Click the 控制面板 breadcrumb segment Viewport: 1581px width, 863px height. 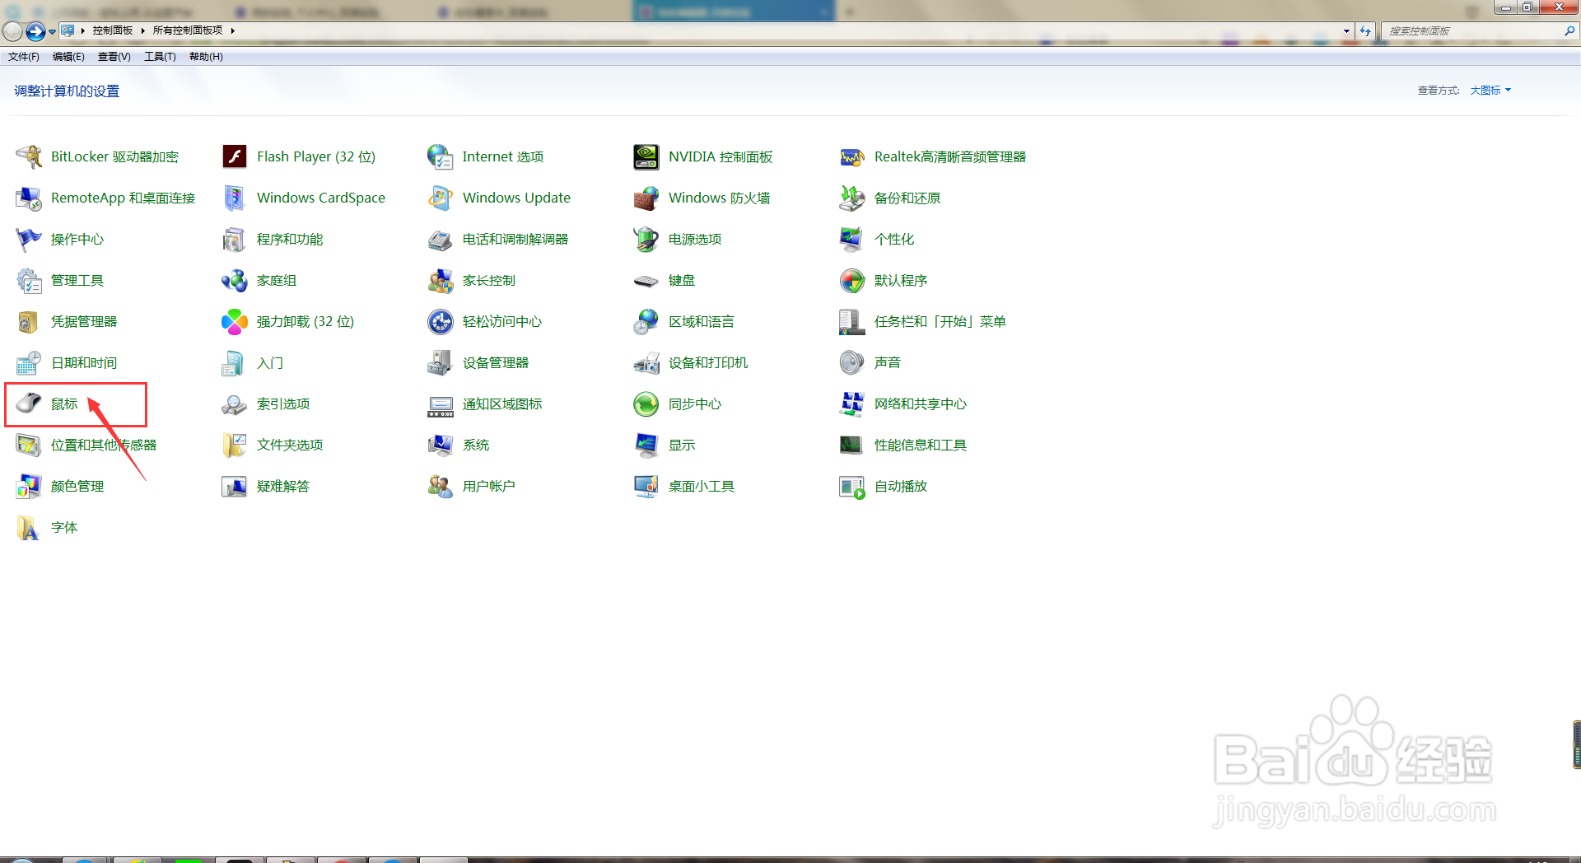[113, 30]
